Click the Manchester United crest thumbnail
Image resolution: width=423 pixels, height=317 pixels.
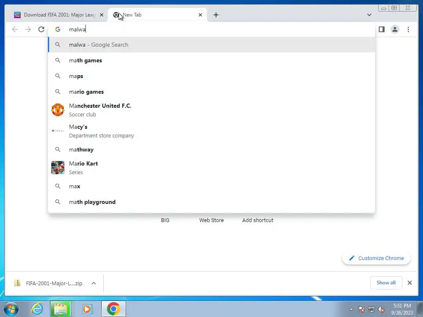[x=58, y=110]
